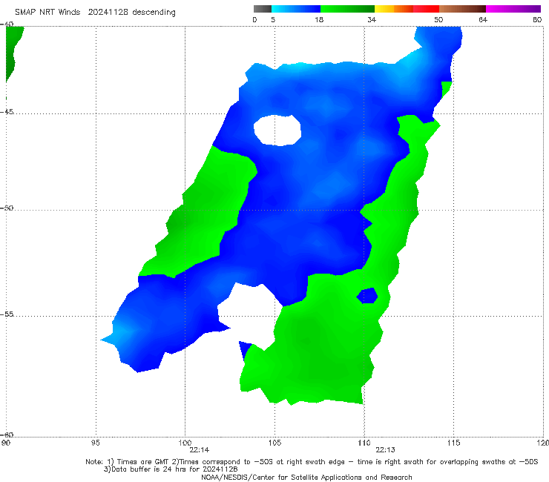Click the color bar label '5'

tap(273, 19)
